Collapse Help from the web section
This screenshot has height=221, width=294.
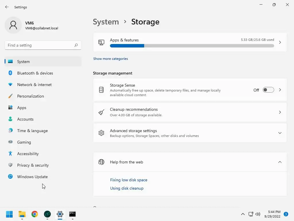pos(280,162)
